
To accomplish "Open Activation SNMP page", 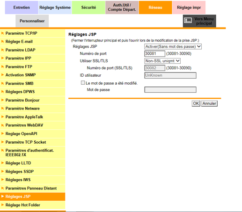I will coord(32,75).
